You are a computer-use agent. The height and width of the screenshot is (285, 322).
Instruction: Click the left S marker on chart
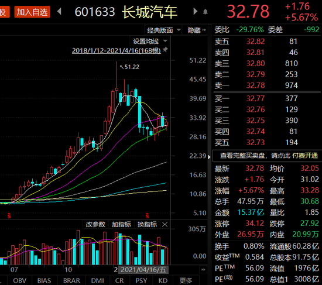point(9,215)
